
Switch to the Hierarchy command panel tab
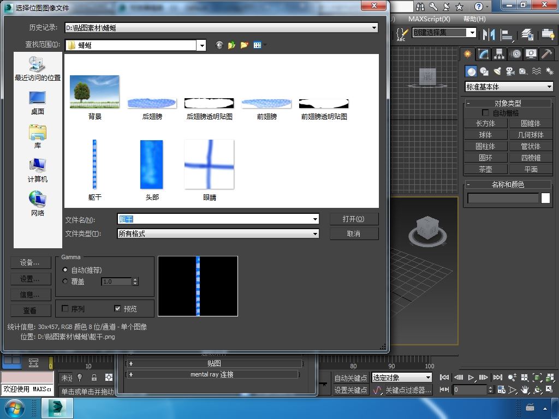pyautogui.click(x=499, y=54)
